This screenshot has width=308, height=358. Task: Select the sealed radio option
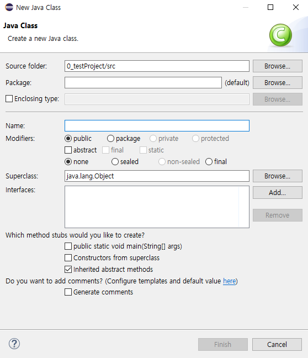point(115,162)
